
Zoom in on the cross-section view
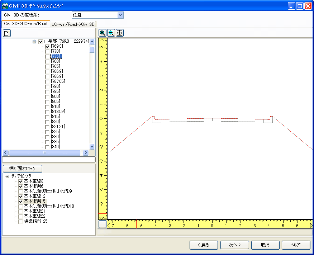point(103,33)
